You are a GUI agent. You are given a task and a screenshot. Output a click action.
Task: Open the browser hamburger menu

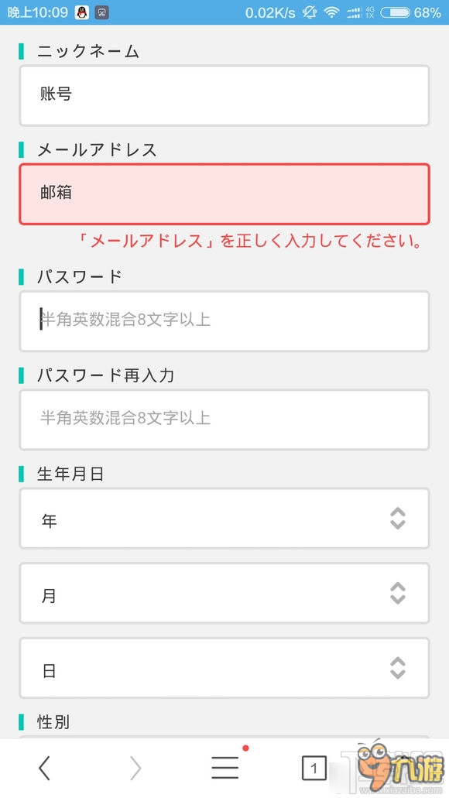coord(225,767)
